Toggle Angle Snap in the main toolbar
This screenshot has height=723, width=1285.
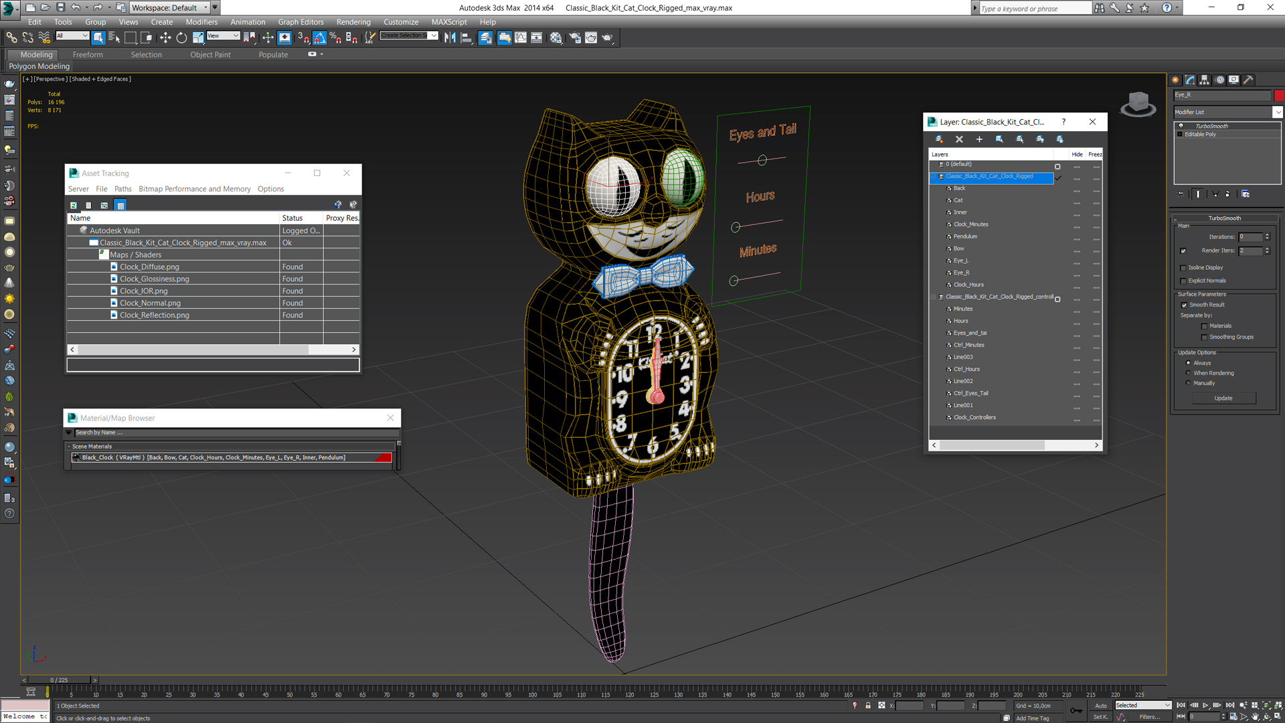coord(320,37)
